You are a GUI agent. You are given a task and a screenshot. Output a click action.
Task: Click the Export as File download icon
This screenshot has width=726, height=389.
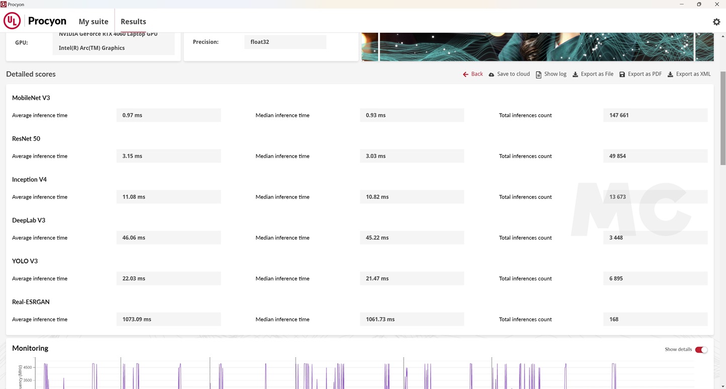(x=575, y=74)
